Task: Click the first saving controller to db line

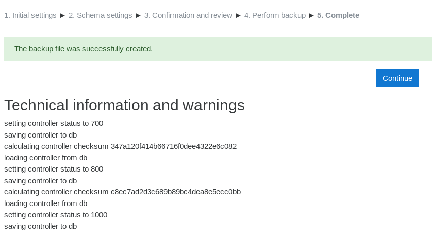Action: click(41, 135)
